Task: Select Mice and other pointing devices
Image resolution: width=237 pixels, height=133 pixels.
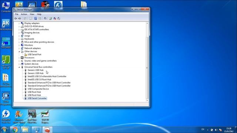Action: pyautogui.click(x=39, y=42)
